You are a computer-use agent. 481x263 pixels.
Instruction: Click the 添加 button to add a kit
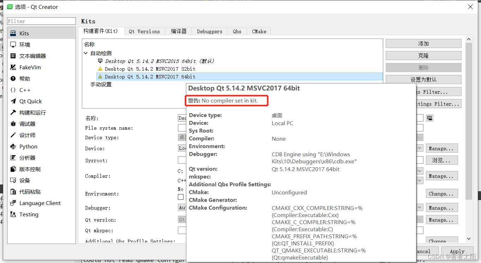click(423, 43)
